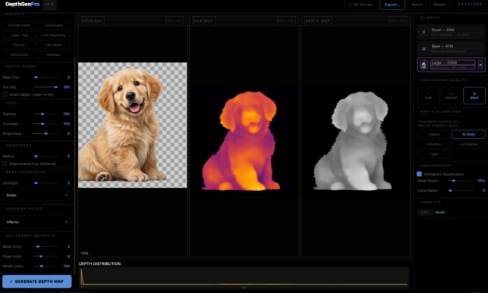Enable the Invert depth checkbox
488x293 pixels.
coord(5,94)
